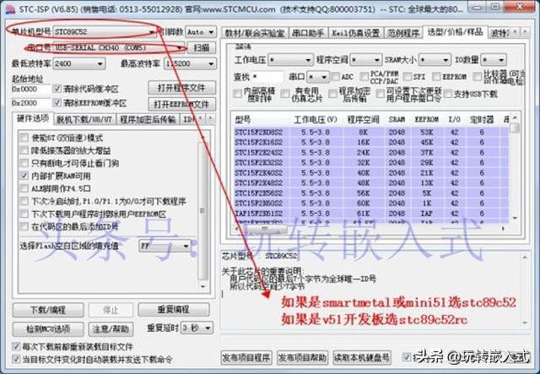The width and height of the screenshot is (540, 374).
Task: Open the 单片机型号 STC89C52 dropdown
Action: point(105,32)
